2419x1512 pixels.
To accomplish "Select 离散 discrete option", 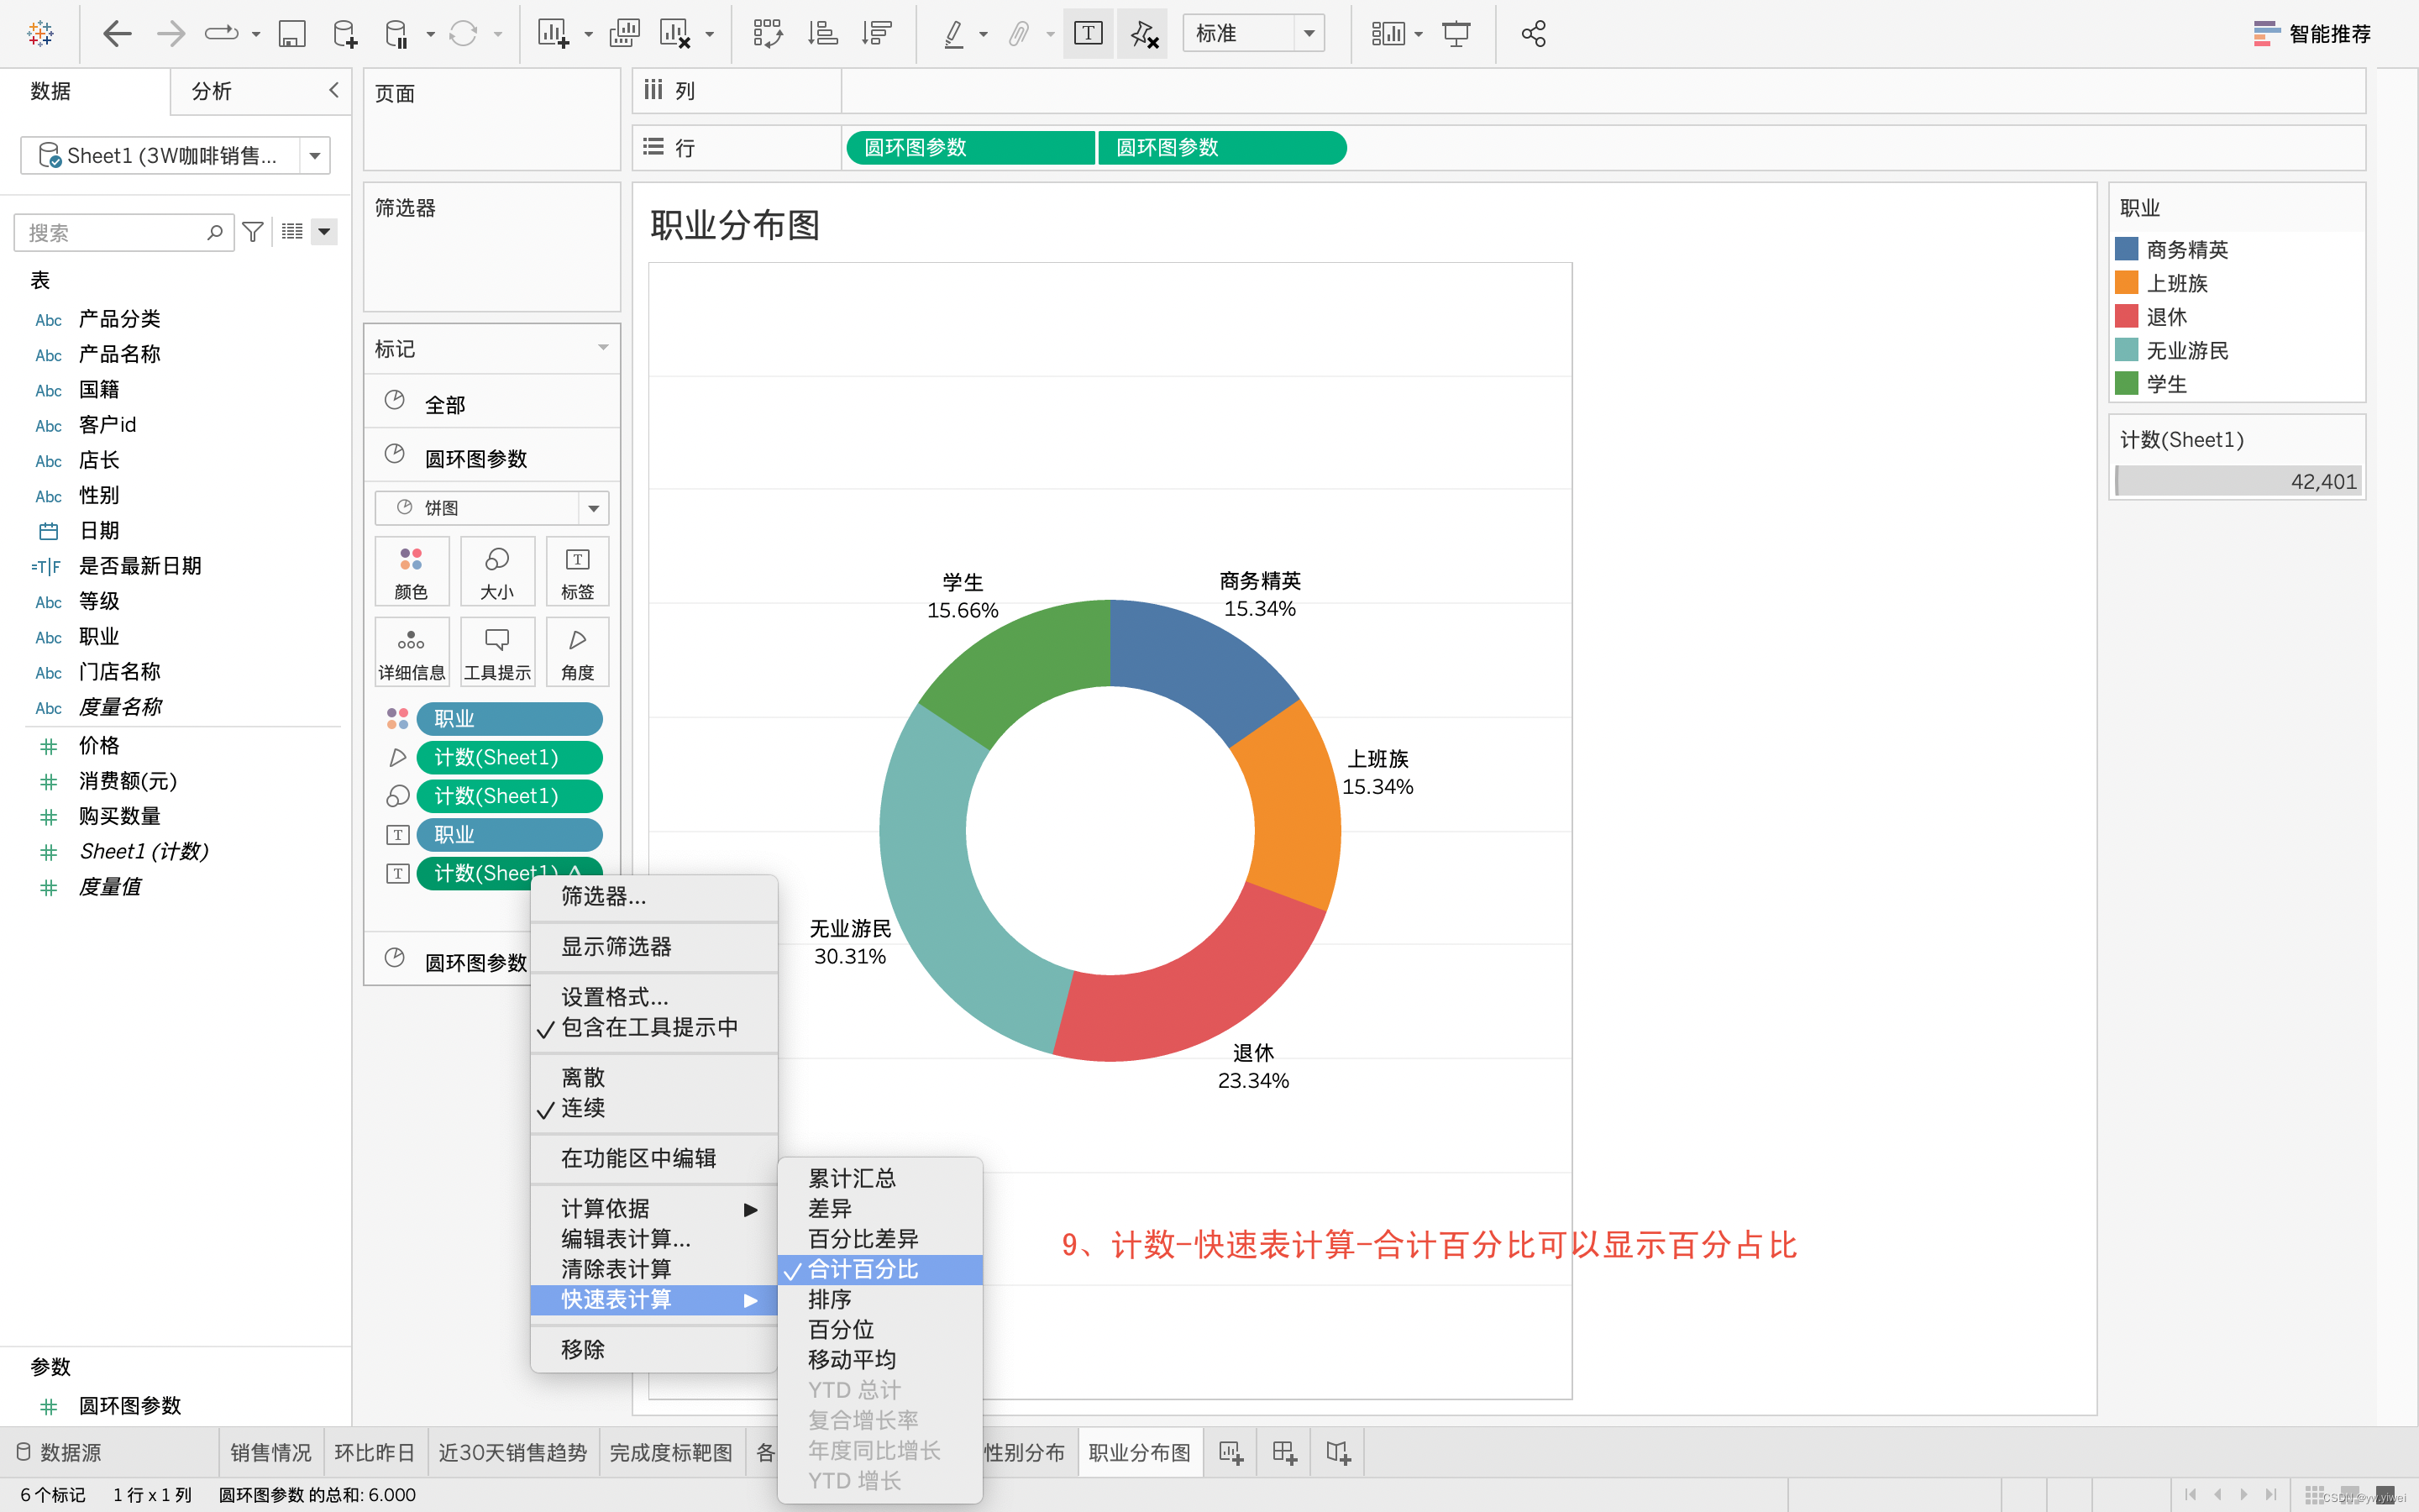I will tap(653, 1078).
